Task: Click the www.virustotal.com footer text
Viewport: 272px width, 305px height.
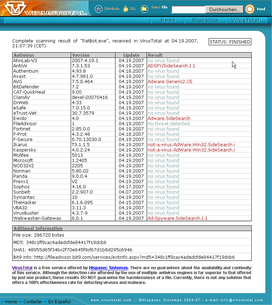Action: (111, 300)
